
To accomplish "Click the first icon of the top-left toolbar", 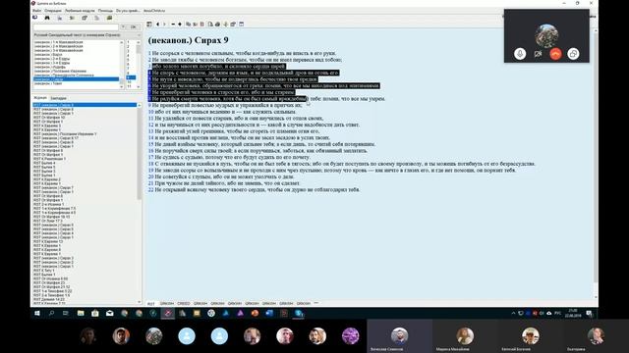I will pos(35,18).
